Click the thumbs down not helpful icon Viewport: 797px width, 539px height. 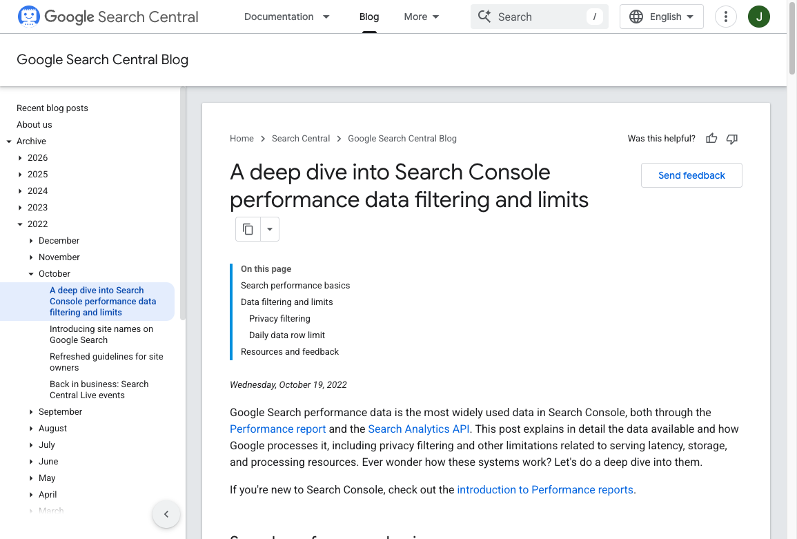(732, 139)
